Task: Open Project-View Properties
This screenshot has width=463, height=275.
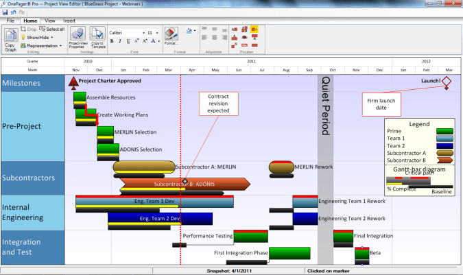Action: [78, 38]
